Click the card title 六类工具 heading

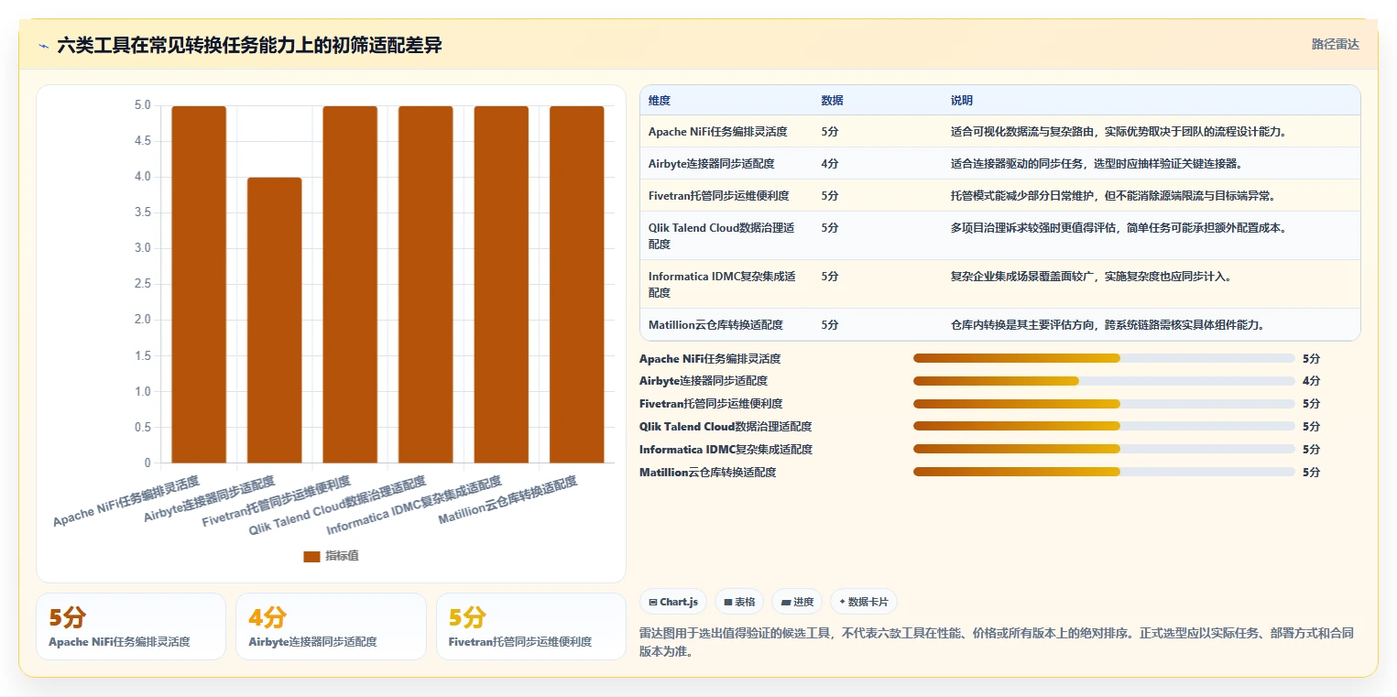pyautogui.click(x=249, y=45)
